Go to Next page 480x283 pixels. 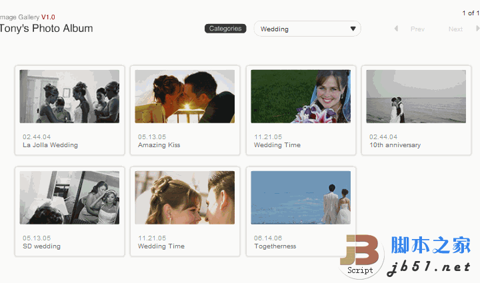coord(455,29)
